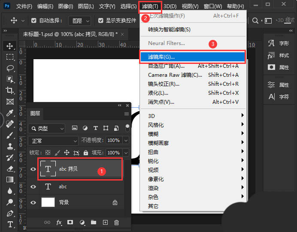Click the link layers icon
The image size is (297, 232).
pos(47,222)
